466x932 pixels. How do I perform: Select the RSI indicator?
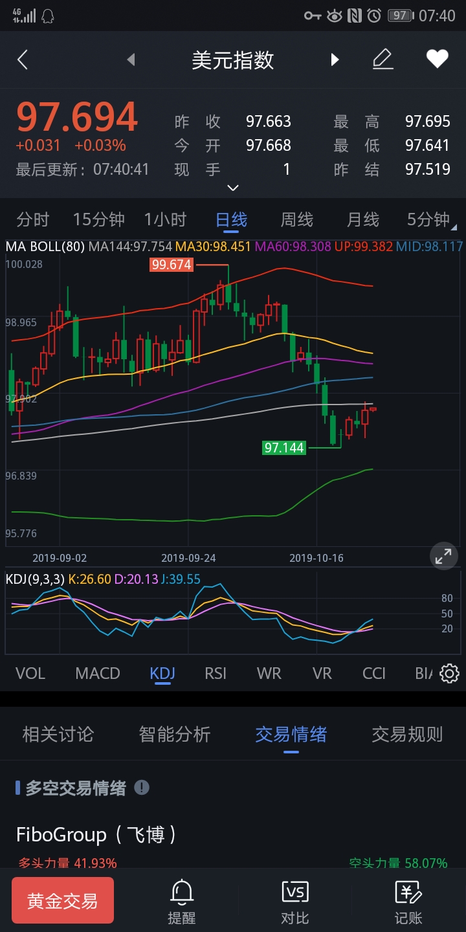pos(216,674)
